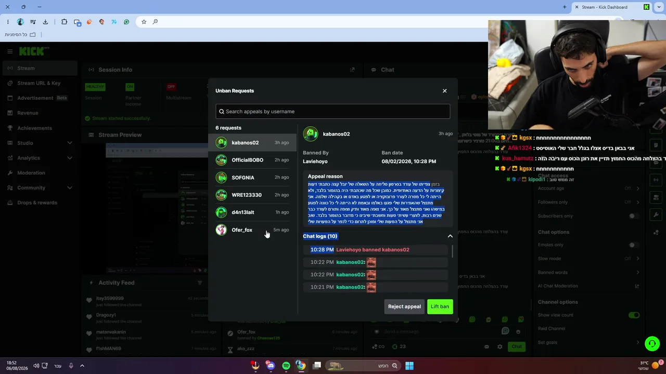Switch to the Stream - Kick Dashboard tab
The width and height of the screenshot is (666, 374).
coord(611,7)
